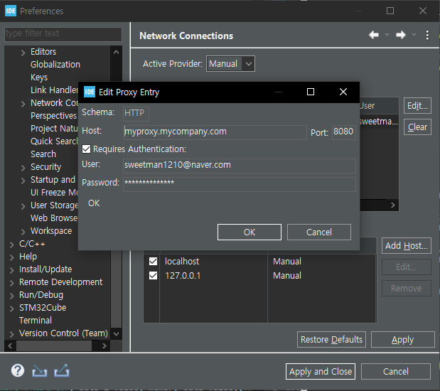Screen dimensions: 440x391
Task: Click the IDE icon in Preferences title bar
Action: click(11, 11)
